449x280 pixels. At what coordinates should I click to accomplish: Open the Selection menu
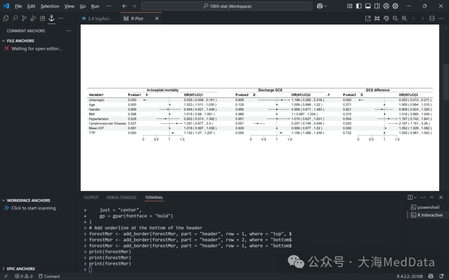[50, 6]
